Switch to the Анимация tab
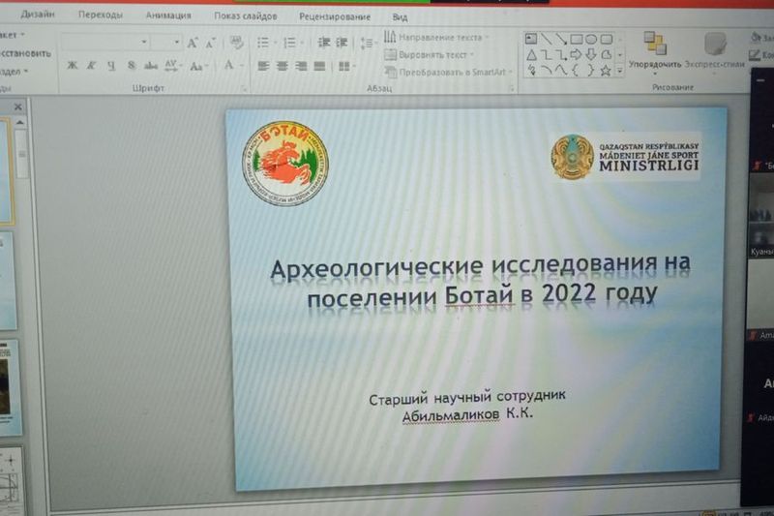The image size is (774, 516). [x=168, y=16]
